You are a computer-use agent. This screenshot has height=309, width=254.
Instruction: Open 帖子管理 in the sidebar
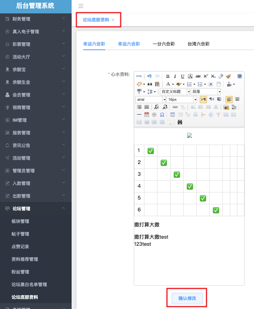click(x=21, y=234)
